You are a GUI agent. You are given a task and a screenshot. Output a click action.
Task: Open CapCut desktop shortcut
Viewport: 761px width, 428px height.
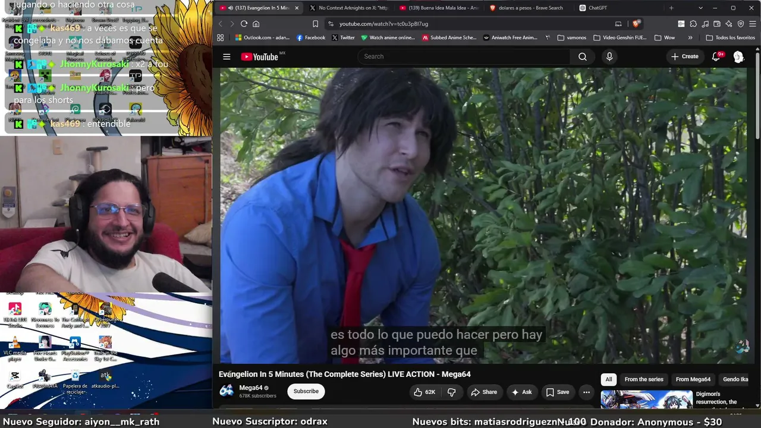click(15, 380)
